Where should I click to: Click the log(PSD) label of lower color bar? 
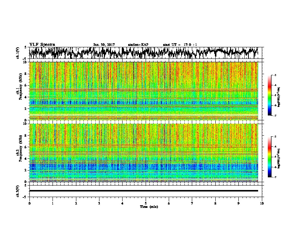279,158
